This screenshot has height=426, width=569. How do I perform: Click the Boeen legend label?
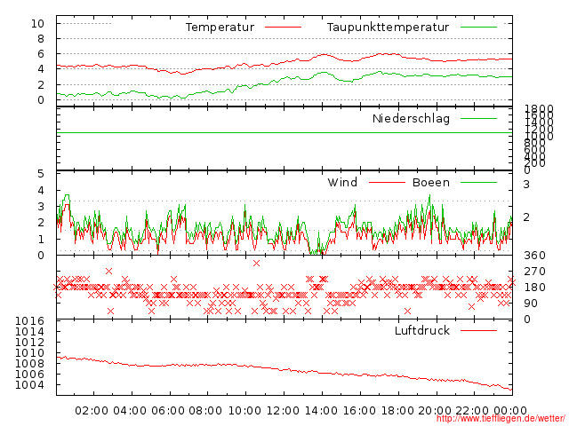(430, 182)
